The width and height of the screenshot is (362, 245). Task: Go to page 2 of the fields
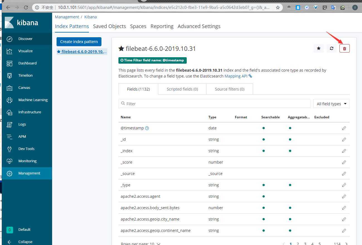tap(298, 244)
